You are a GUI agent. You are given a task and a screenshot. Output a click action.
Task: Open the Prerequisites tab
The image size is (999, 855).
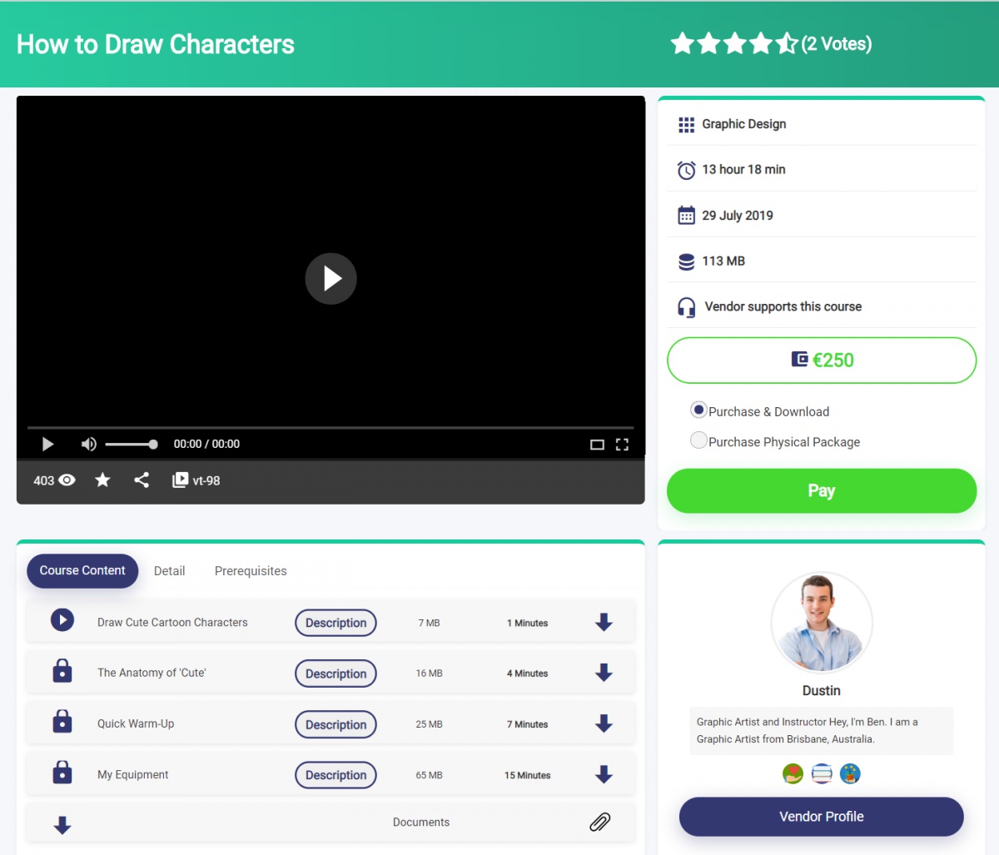click(251, 571)
